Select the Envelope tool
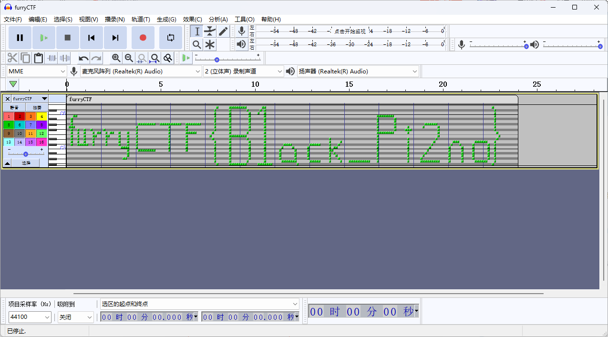This screenshot has width=608, height=337. [x=210, y=31]
